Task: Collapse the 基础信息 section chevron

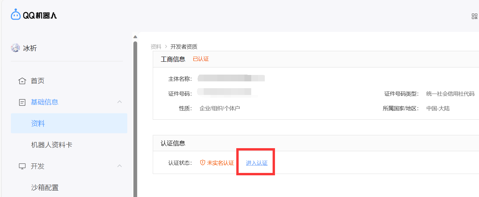Action: click(x=119, y=102)
